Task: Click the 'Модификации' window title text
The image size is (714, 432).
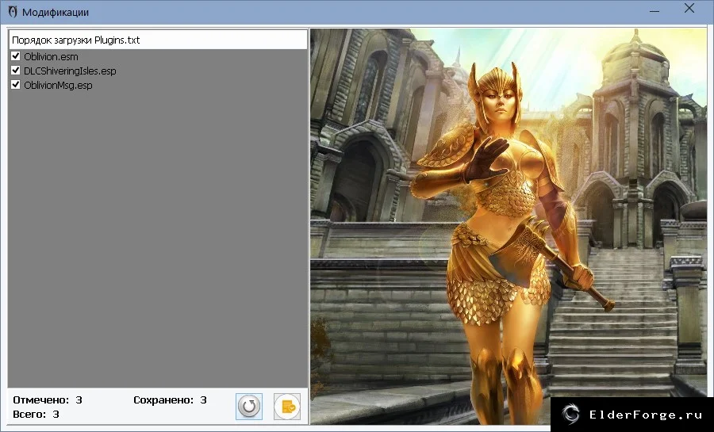Action: (56, 12)
